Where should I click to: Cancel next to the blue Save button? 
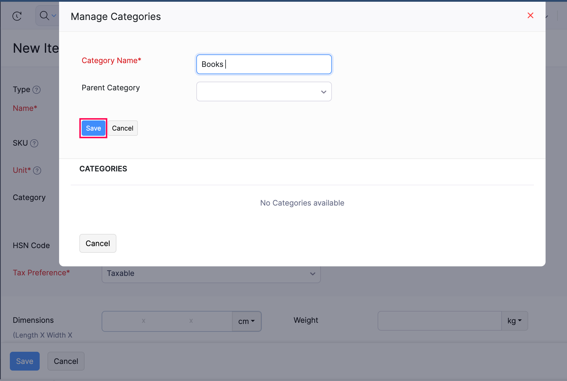[x=122, y=128]
